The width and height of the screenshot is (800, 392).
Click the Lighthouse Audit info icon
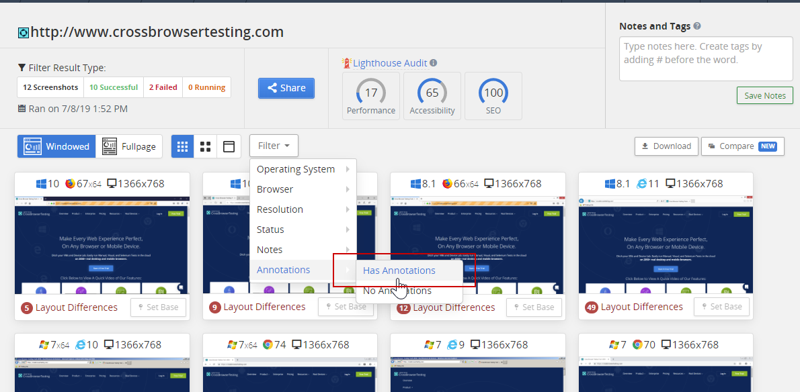(x=433, y=63)
